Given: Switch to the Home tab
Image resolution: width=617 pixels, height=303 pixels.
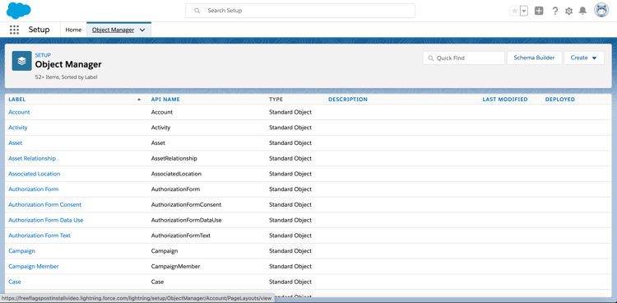Looking at the screenshot, I should (x=73, y=30).
